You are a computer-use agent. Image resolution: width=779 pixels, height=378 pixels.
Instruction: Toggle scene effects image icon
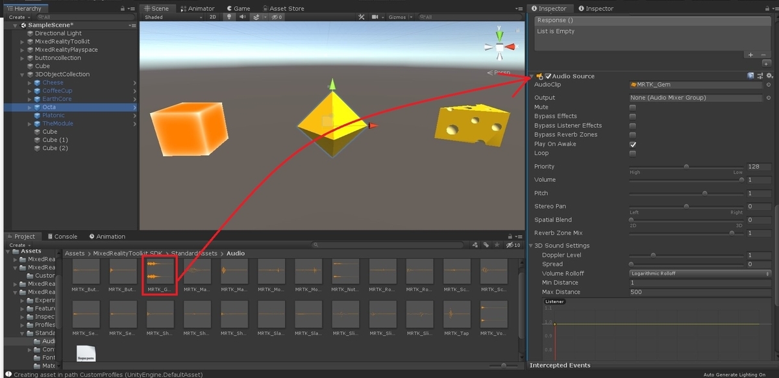(257, 17)
